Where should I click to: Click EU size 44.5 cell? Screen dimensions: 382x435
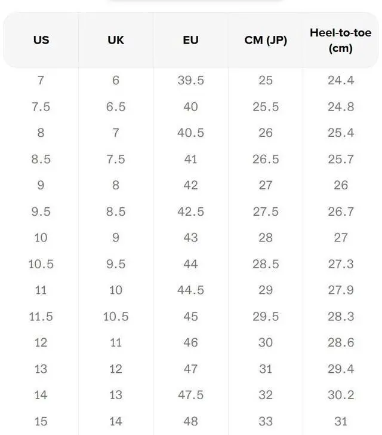point(190,290)
